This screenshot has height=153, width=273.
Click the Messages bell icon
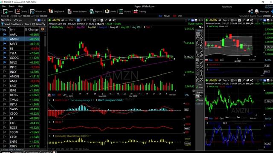pyautogui.click(x=256, y=11)
